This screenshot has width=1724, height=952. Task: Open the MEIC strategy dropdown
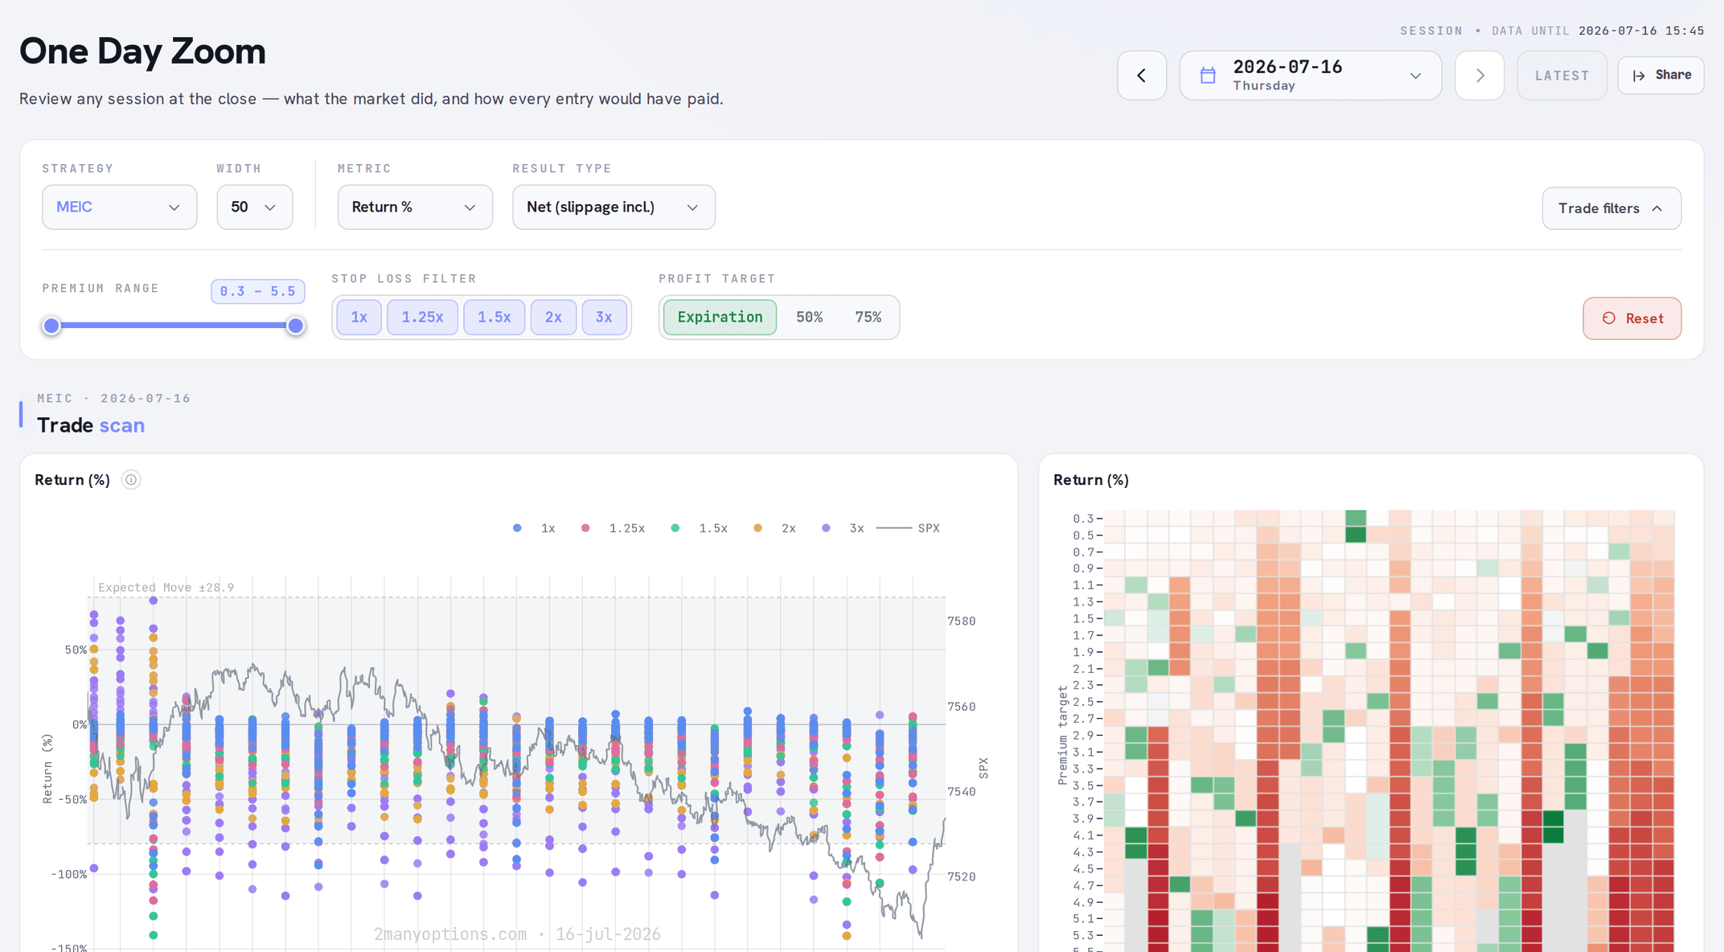119,207
